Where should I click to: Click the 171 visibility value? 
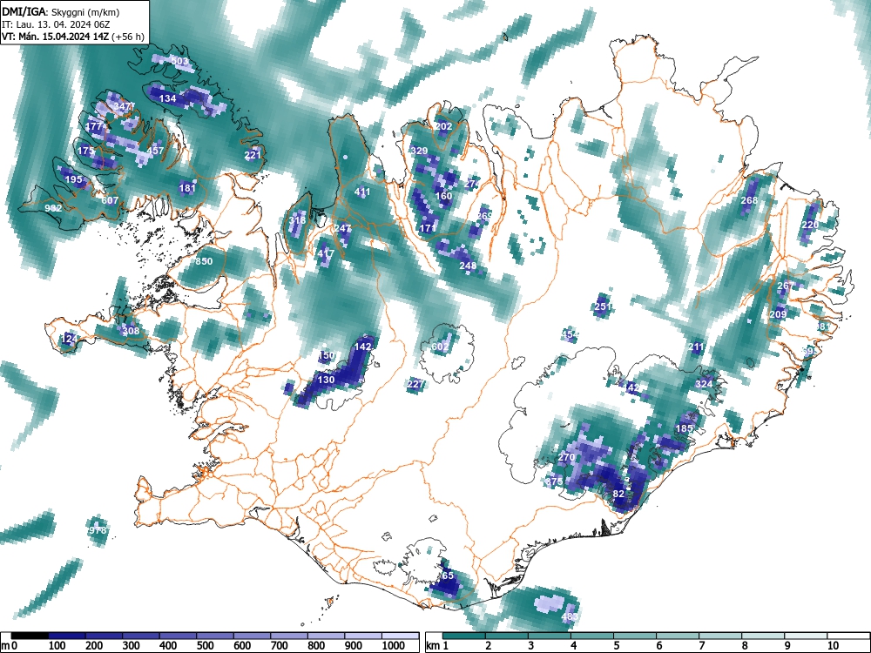428,227
